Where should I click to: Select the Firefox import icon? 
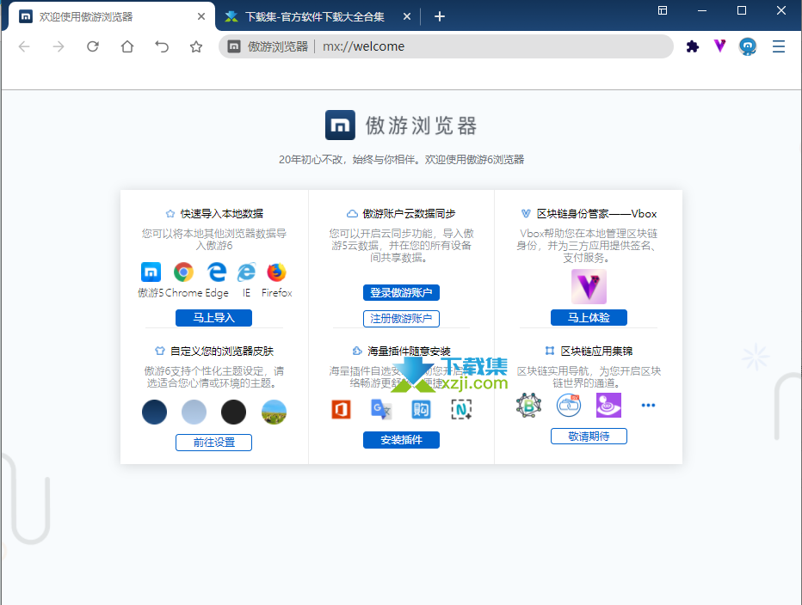(x=277, y=272)
